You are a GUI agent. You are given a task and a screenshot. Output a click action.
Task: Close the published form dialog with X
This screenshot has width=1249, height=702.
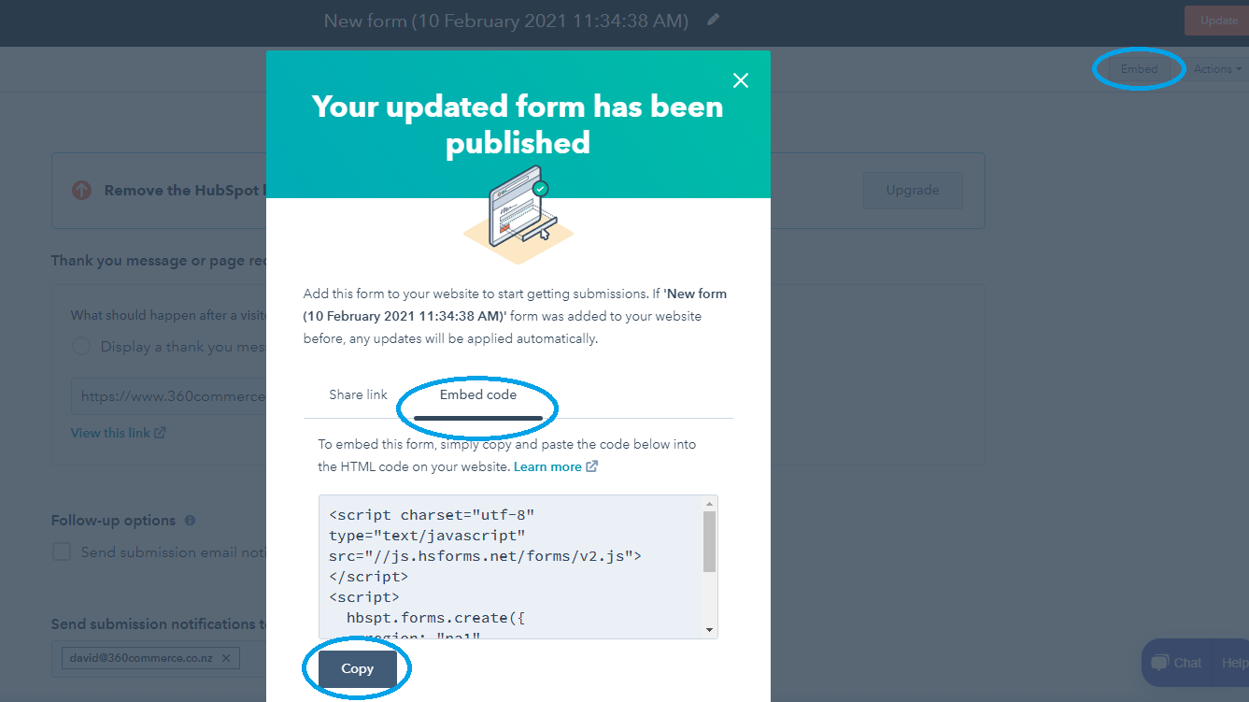(741, 80)
